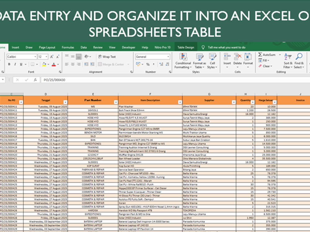The image size is (310, 232).
Task: Select cell Muffler Engine 3412E
Action: [150, 155]
